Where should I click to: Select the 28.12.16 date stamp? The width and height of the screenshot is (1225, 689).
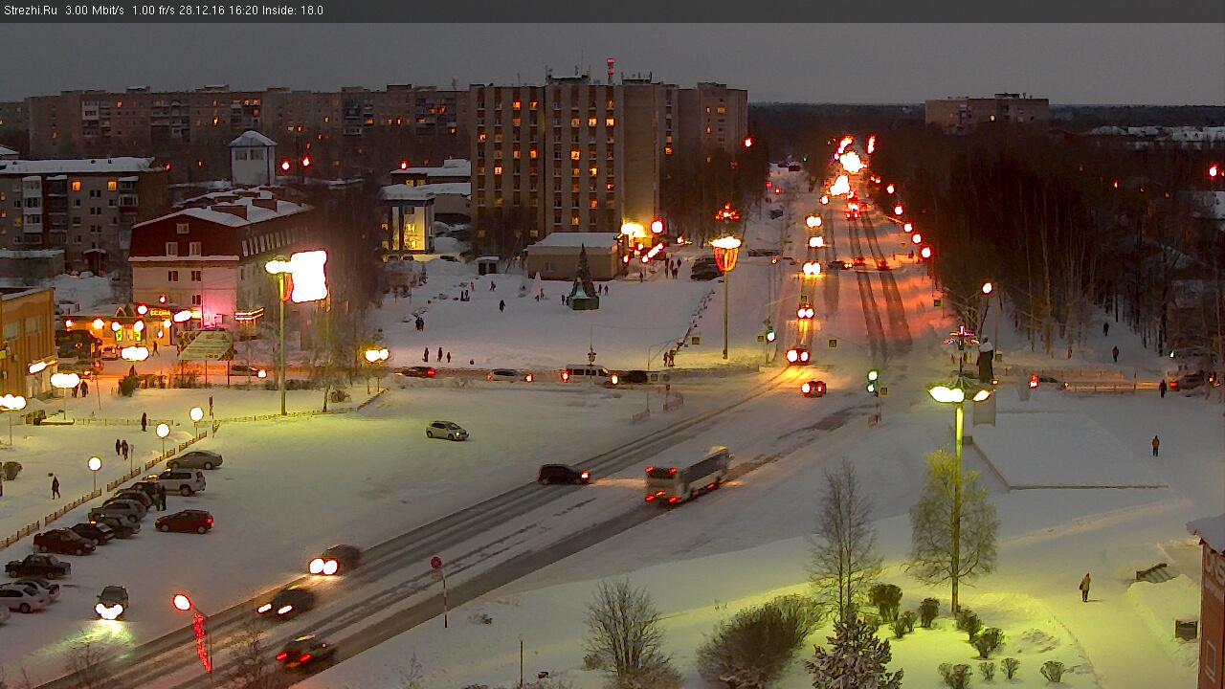pos(200,11)
